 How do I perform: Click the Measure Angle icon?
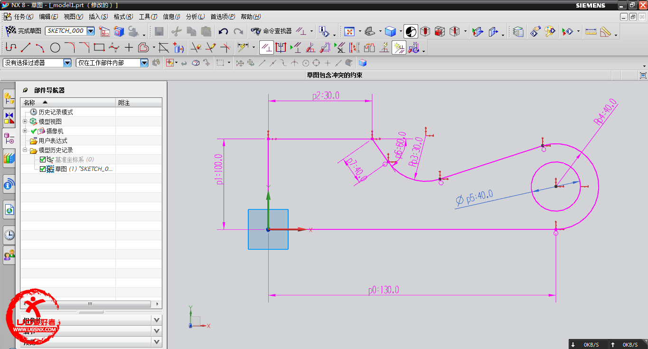pyautogui.click(x=605, y=31)
